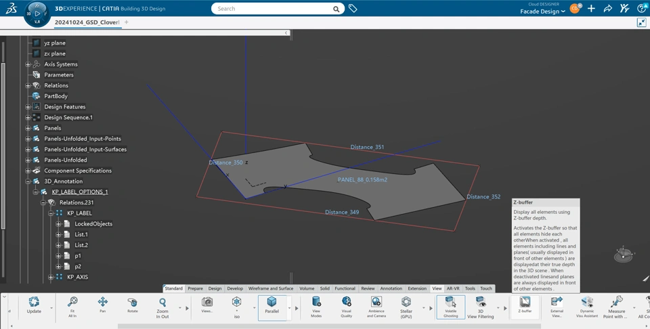Open dropdown arrow next to Update
This screenshot has height=329, width=650.
(x=51, y=308)
